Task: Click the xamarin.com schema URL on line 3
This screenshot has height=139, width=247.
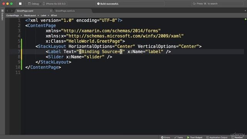Action: point(111,31)
